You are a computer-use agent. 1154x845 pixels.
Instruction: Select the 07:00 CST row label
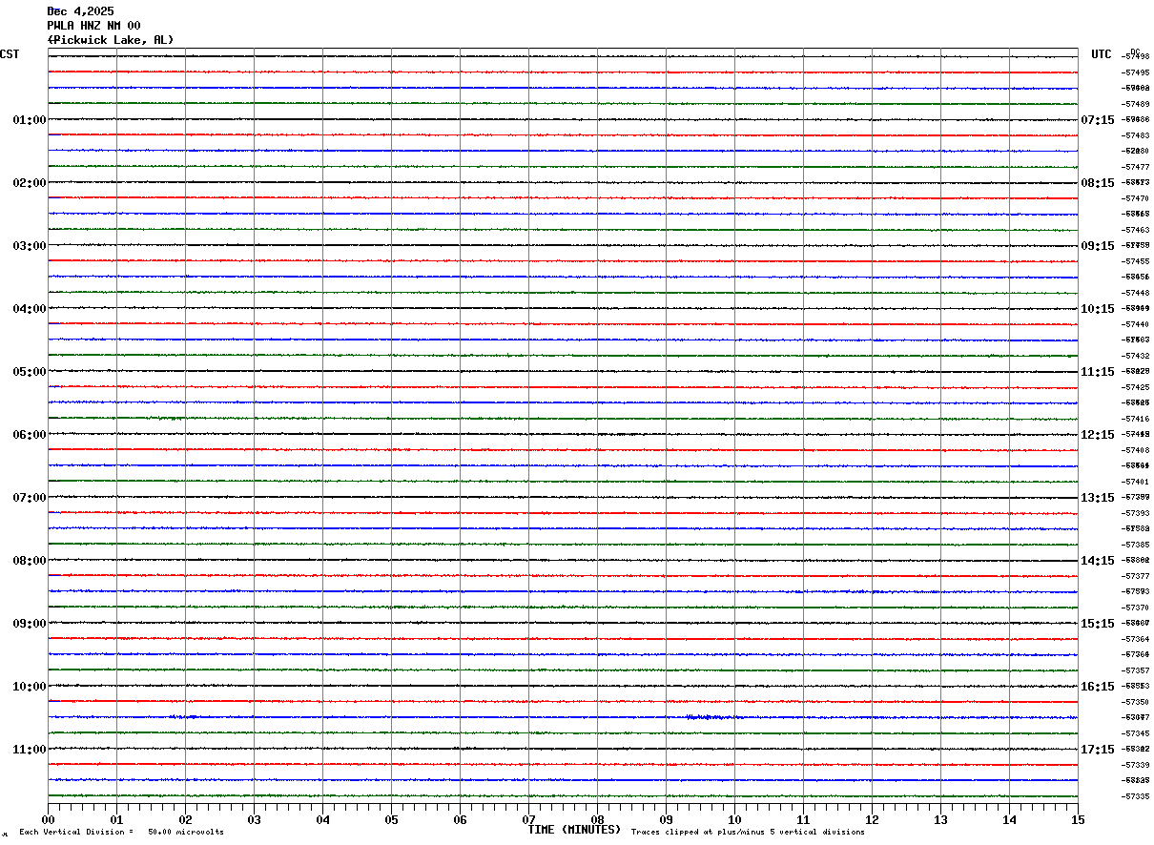[30, 498]
